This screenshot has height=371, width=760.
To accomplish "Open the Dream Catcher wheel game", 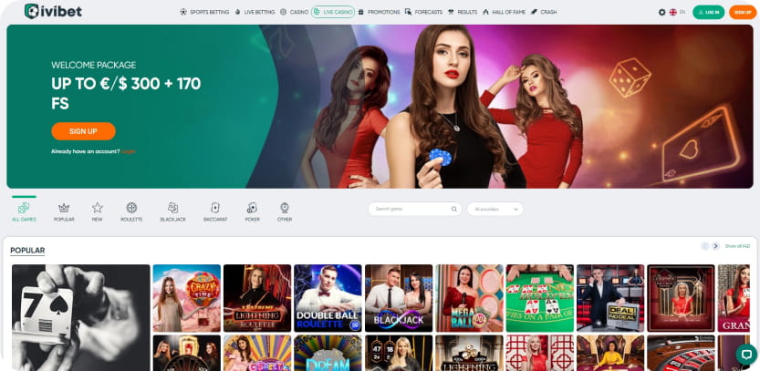I will coord(328,353).
